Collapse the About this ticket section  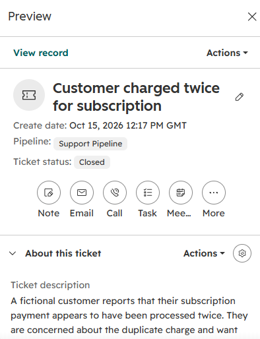(x=13, y=253)
